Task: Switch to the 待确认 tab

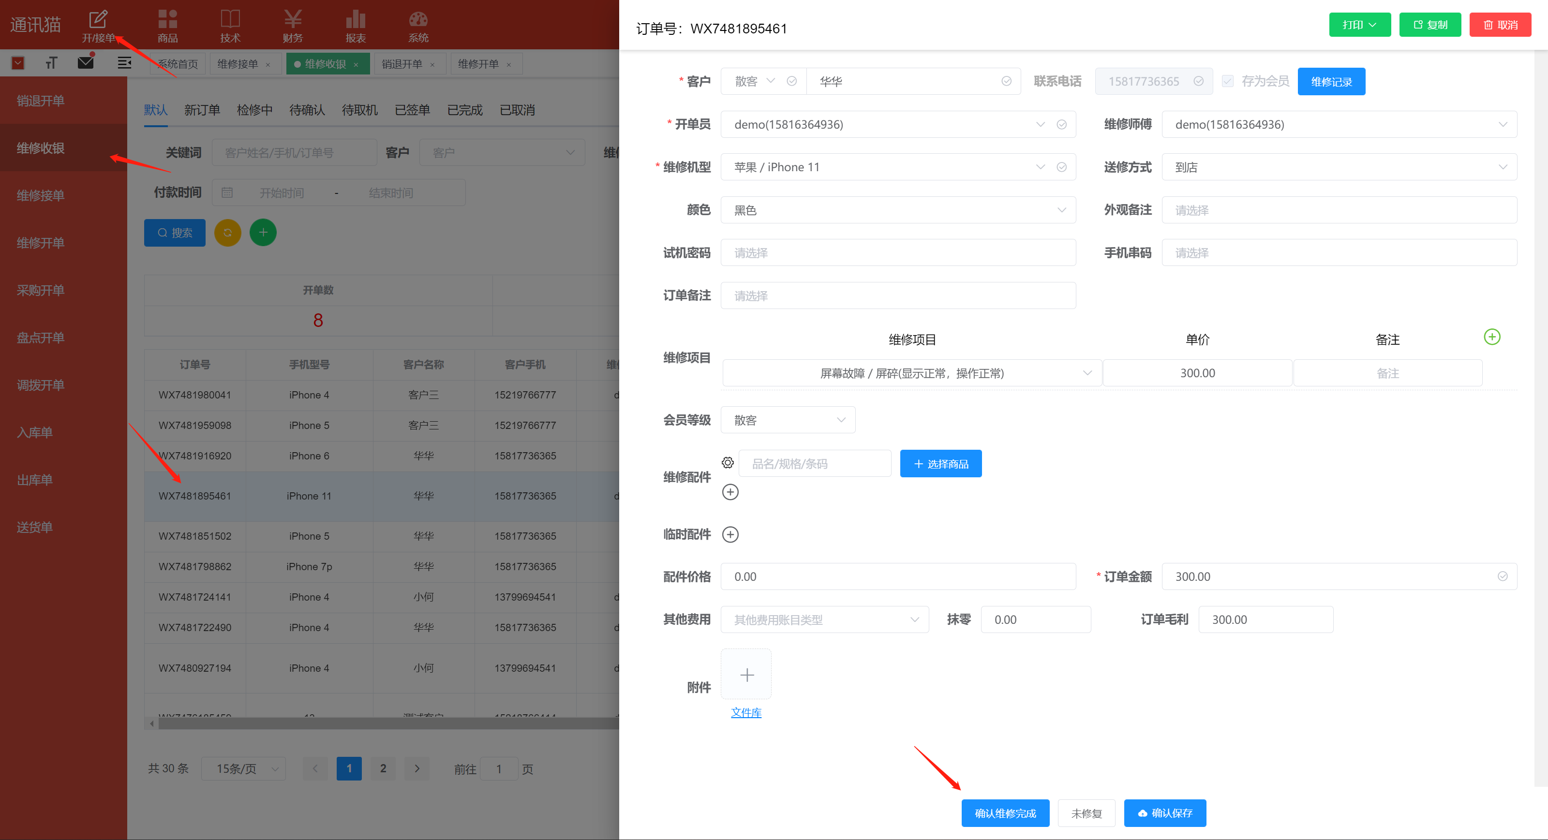Action: [307, 110]
